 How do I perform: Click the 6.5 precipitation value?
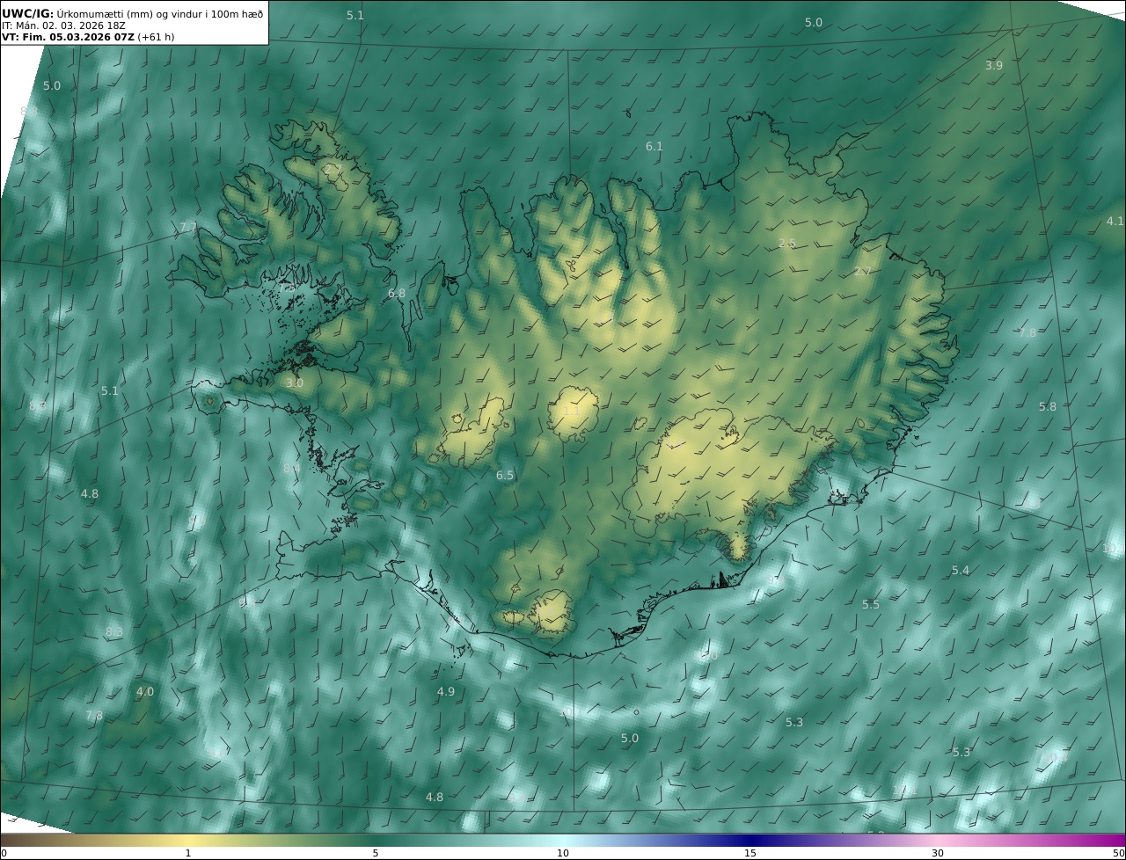click(x=504, y=476)
